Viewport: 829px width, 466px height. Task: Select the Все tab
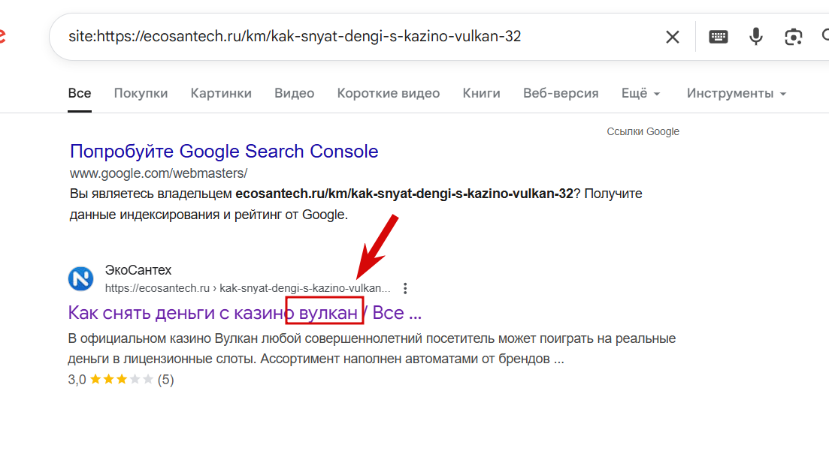[80, 93]
